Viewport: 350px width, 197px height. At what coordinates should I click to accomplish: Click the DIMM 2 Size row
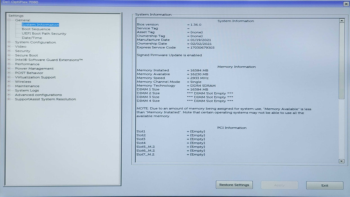[x=185, y=93]
